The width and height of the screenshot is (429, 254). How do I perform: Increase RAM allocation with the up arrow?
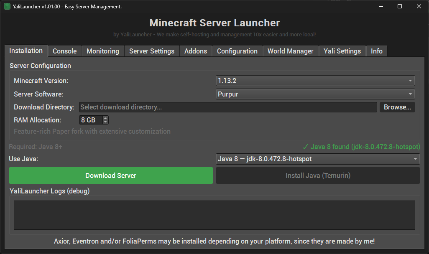[x=105, y=118]
